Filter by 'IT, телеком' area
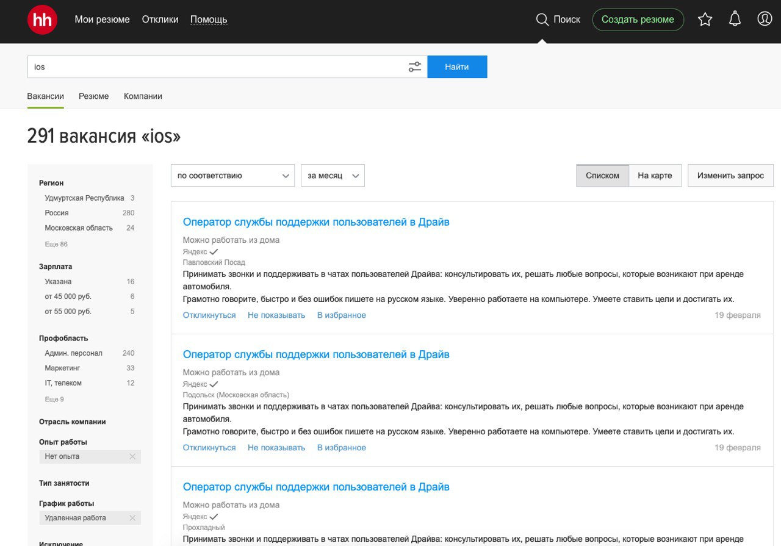The width and height of the screenshot is (781, 546). 63,383
